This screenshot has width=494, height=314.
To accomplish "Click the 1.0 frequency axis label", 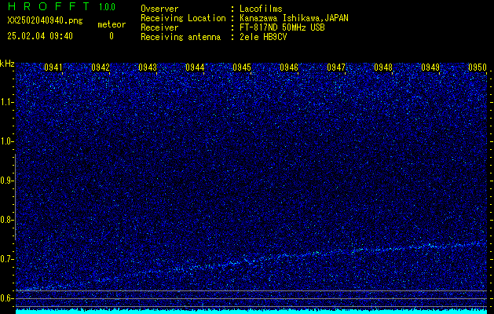I will [6, 141].
